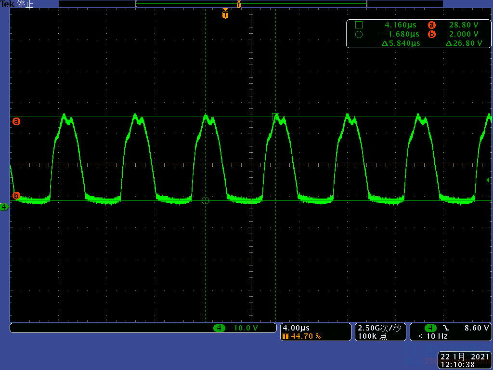Viewport: 493px width, 370px height.
Task: Click the 44.70 % trigger position readout
Action: point(306,336)
